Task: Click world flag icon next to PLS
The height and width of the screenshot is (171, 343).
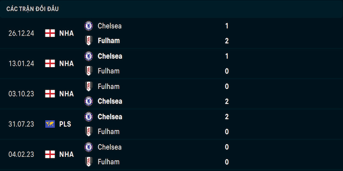Action: click(x=50, y=124)
